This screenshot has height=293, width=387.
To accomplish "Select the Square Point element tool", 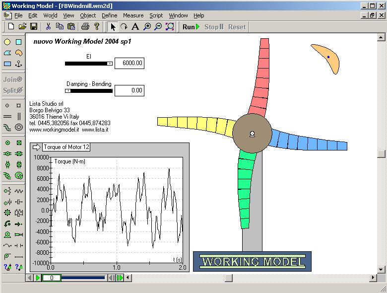I will pos(19,105).
